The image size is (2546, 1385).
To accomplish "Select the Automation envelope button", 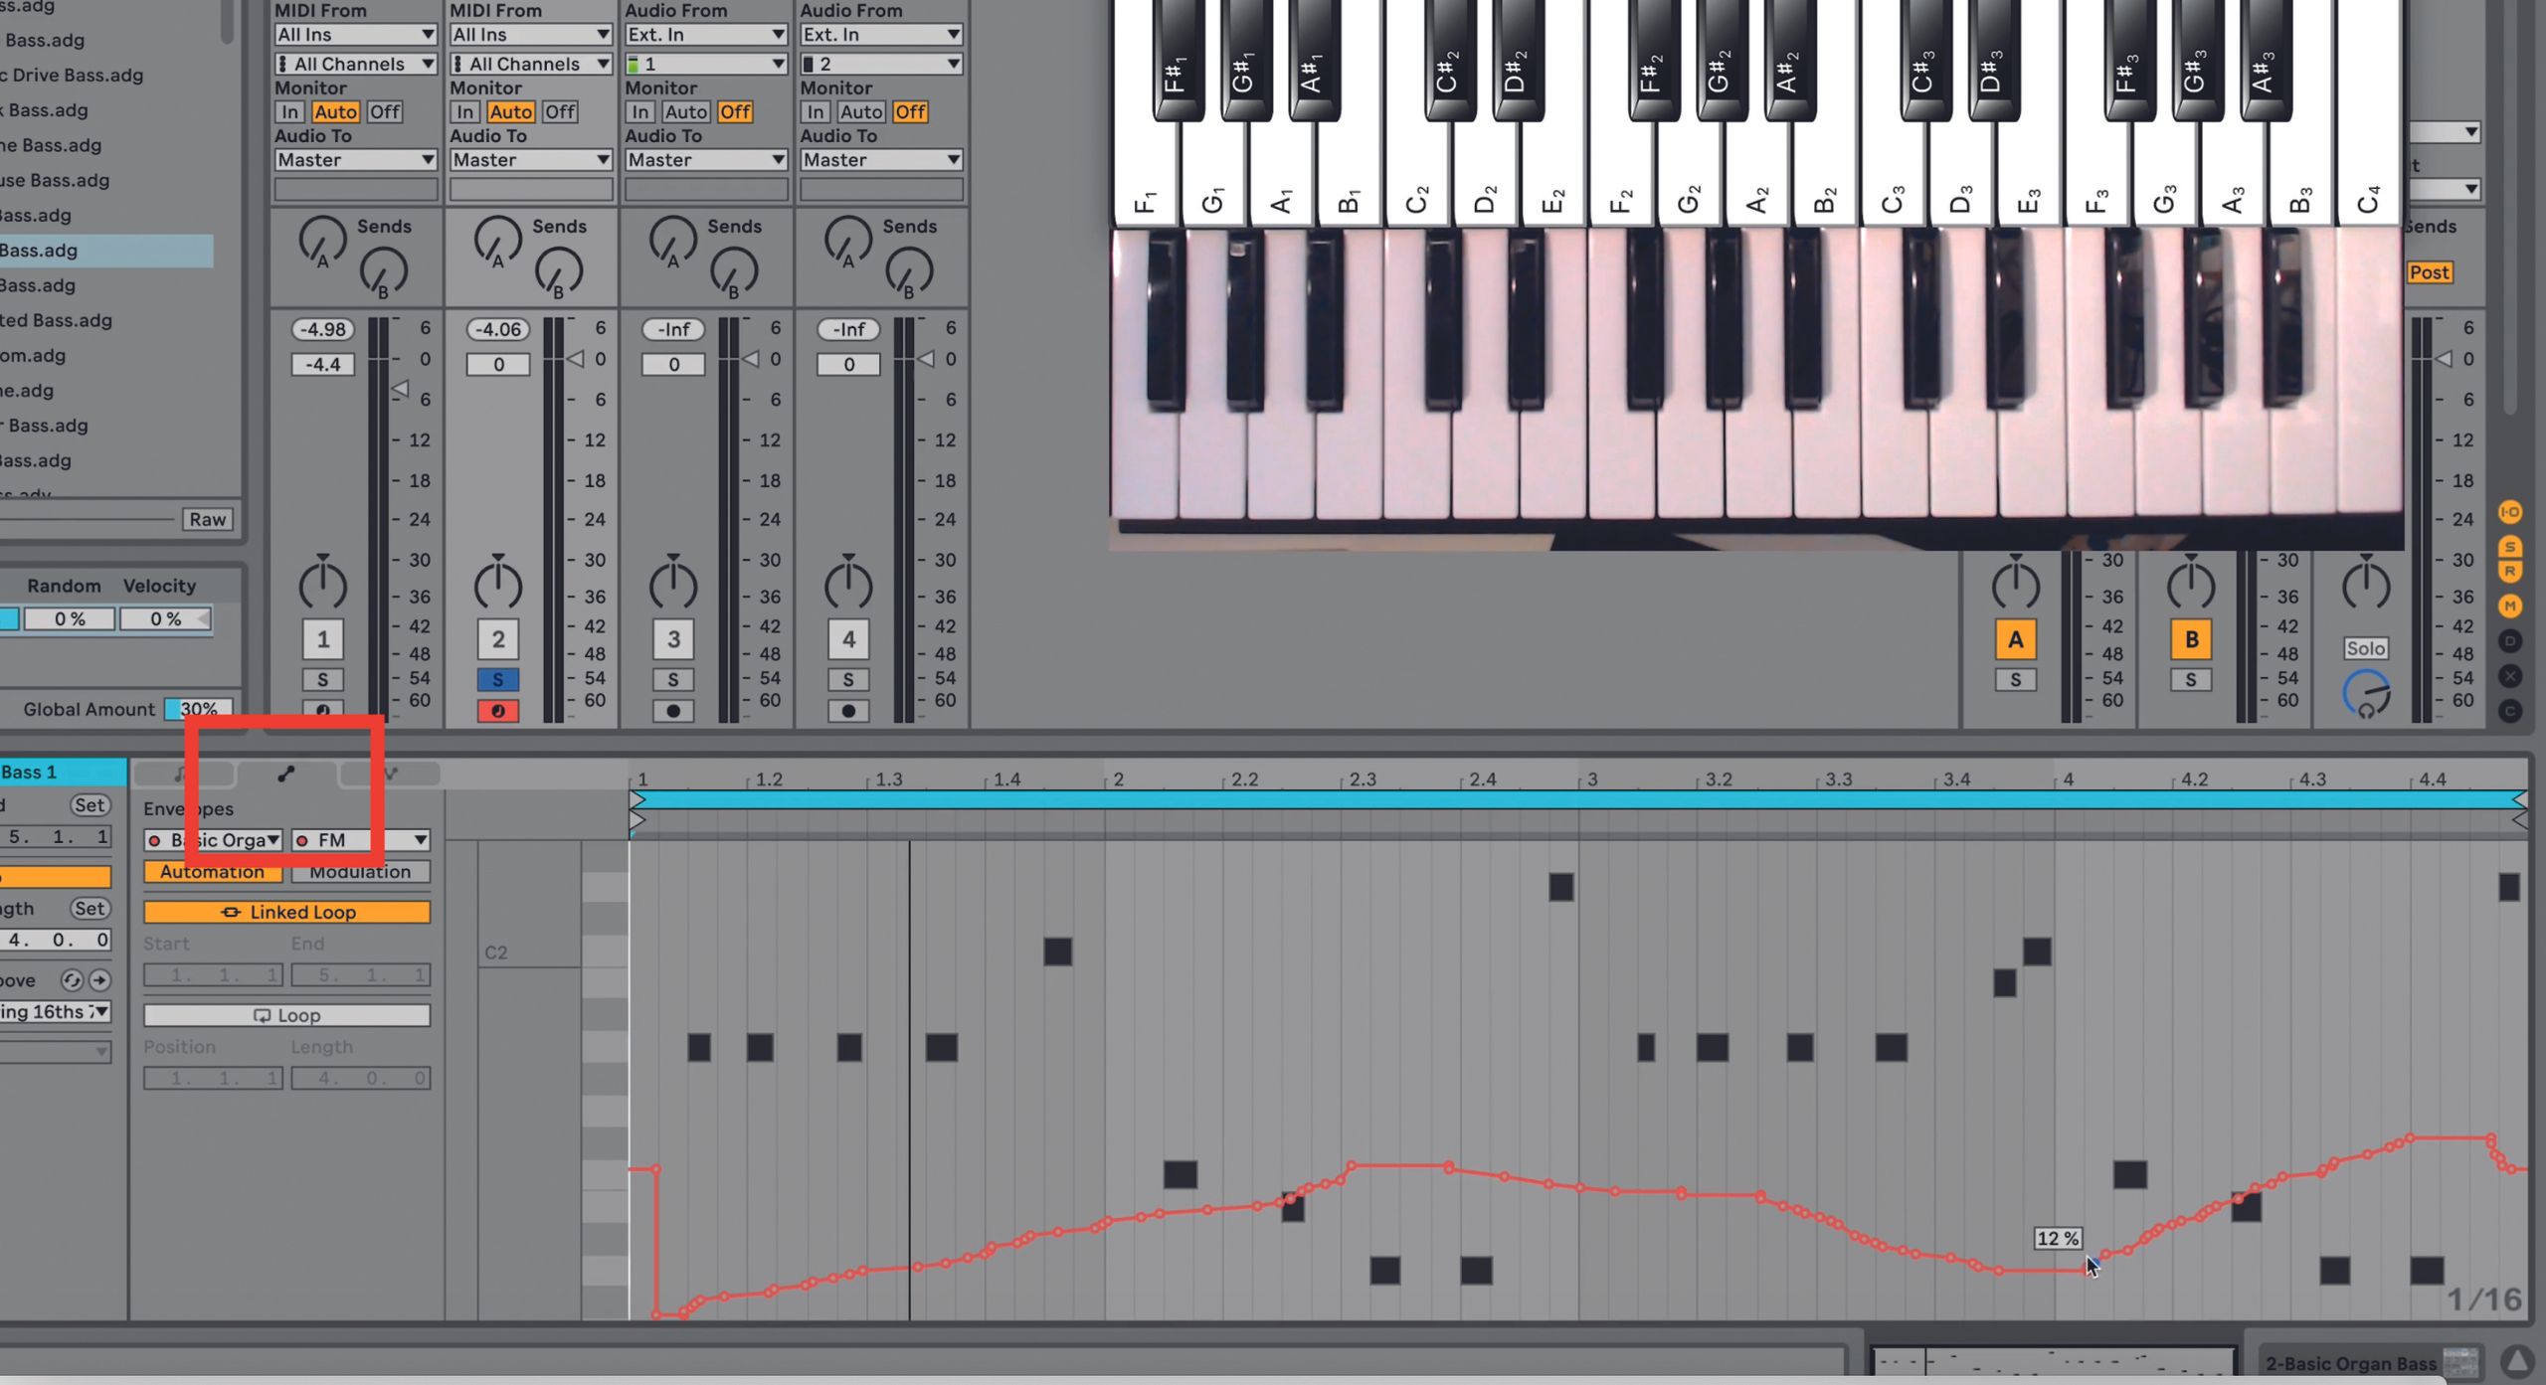I will (x=213, y=872).
